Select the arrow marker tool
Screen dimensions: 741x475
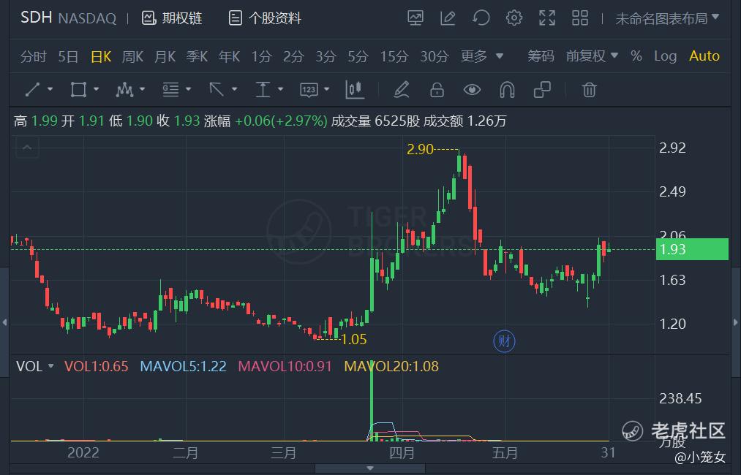[x=217, y=89]
